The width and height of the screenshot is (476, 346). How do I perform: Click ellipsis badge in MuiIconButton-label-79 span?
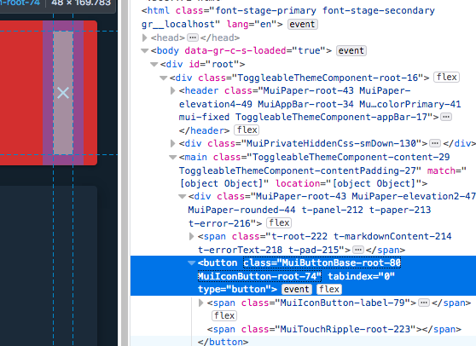click(424, 303)
